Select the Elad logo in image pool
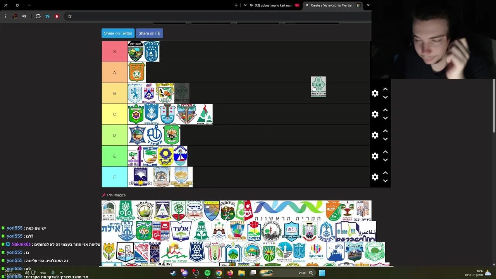Viewport: 496px width, 279px height. (181, 231)
